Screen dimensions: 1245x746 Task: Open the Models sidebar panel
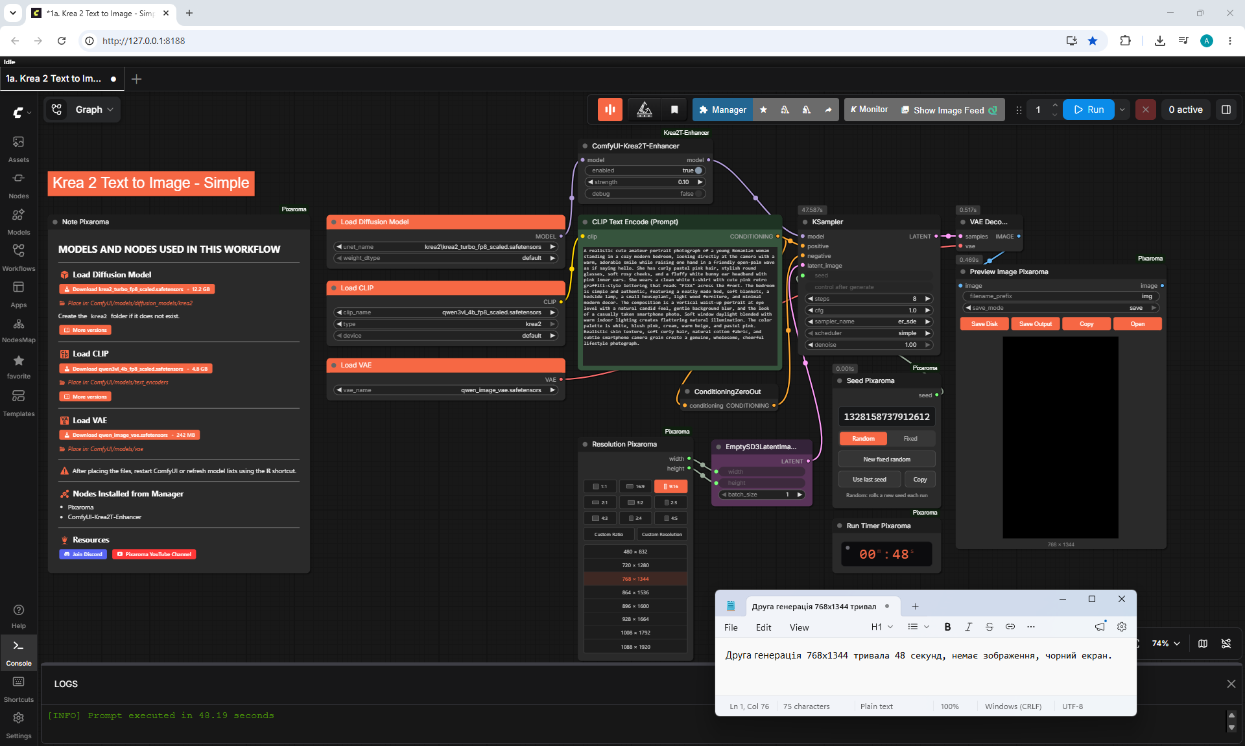pos(18,221)
